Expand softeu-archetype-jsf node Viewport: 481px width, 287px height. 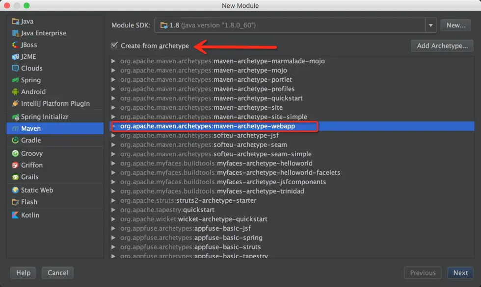pyautogui.click(x=113, y=135)
